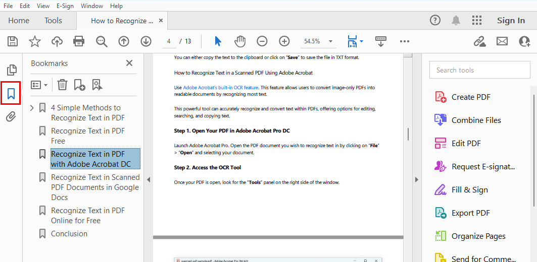Open the Export PDF tool
The height and width of the screenshot is (262, 537).
(462, 213)
